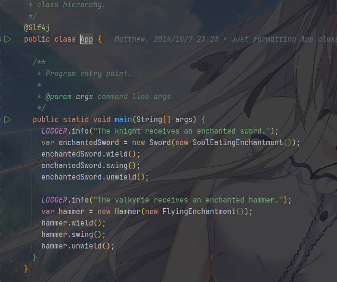Click the main method name
This screenshot has height=282, width=337.
click(123, 120)
